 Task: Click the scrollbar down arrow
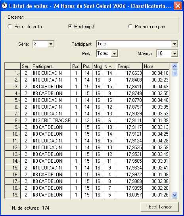pos(174,195)
